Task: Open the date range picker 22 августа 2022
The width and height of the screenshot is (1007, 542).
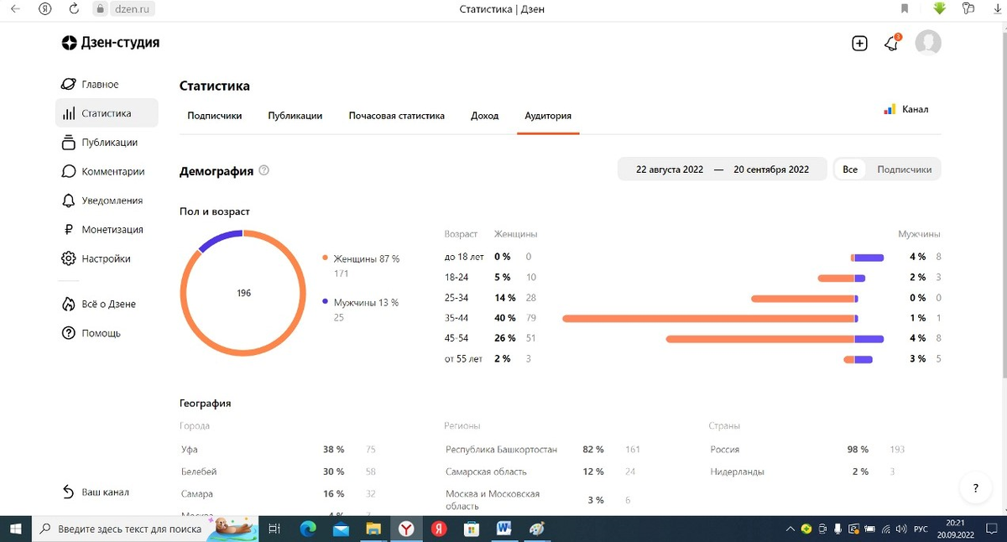Action: tap(723, 169)
